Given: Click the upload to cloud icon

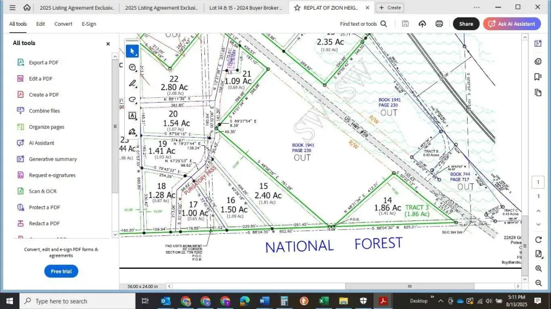Looking at the screenshot, I should (422, 24).
